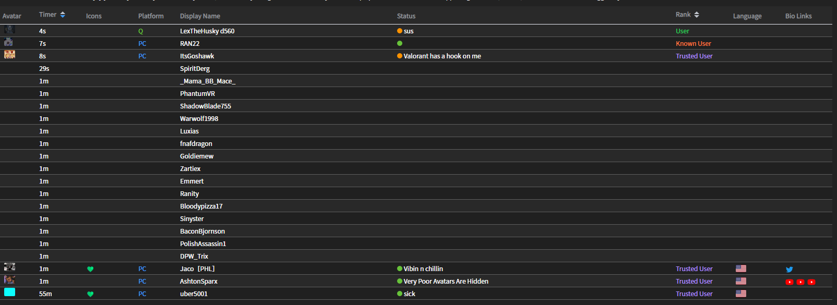837x305 pixels.
Task: Open Jaco's Twitter bio link
Action: click(790, 269)
